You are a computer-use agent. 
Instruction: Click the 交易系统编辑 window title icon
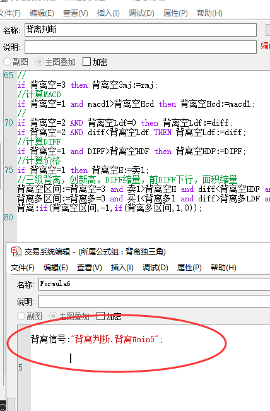point(16,251)
